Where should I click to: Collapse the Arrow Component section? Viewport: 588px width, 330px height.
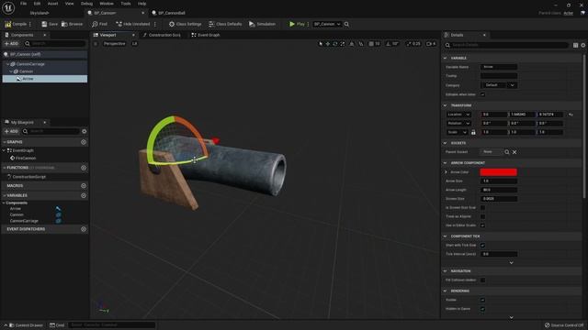pos(445,163)
